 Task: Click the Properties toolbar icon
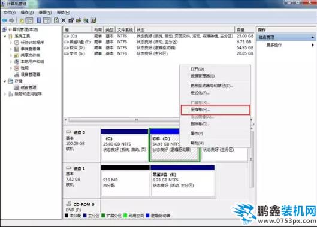pos(71,20)
